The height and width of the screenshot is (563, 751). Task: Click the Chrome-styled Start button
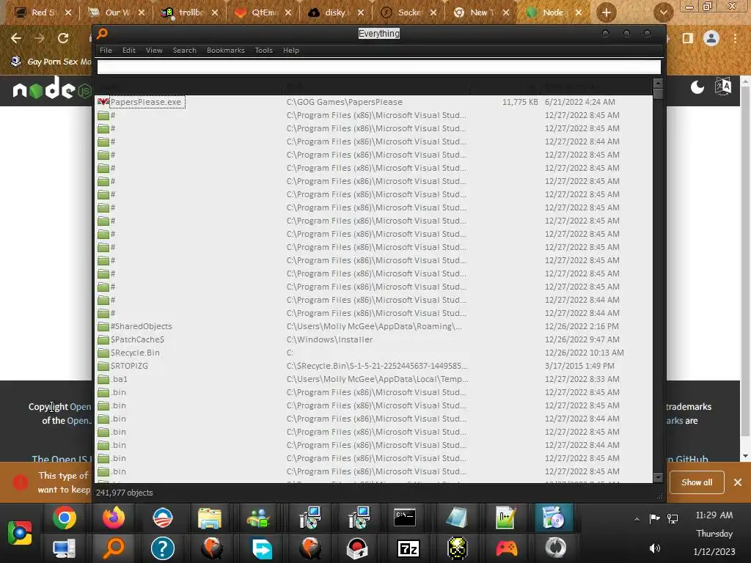pos(19,532)
